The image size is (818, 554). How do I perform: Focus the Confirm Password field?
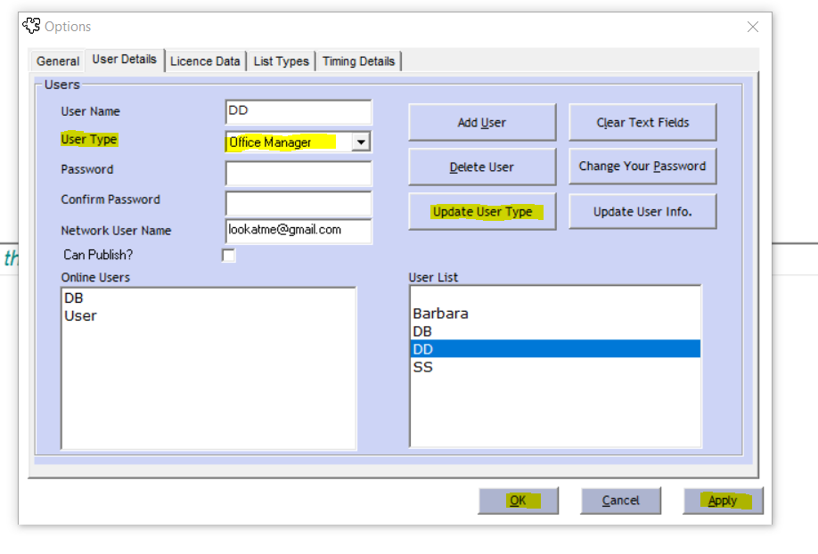[x=299, y=203]
